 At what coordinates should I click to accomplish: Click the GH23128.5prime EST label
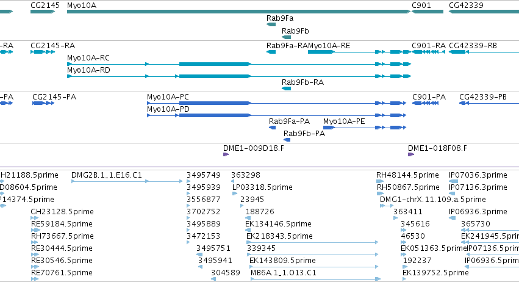[x=62, y=212]
